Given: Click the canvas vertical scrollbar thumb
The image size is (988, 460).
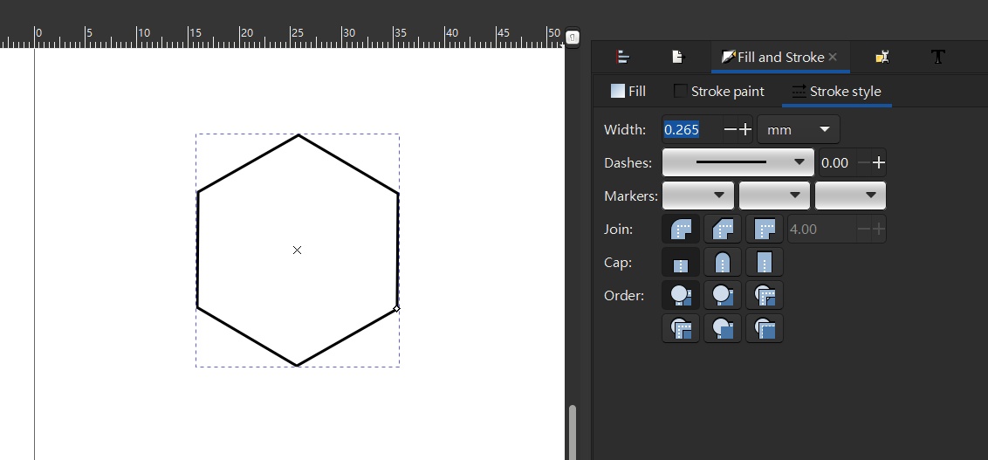Looking at the screenshot, I should pos(573,432).
